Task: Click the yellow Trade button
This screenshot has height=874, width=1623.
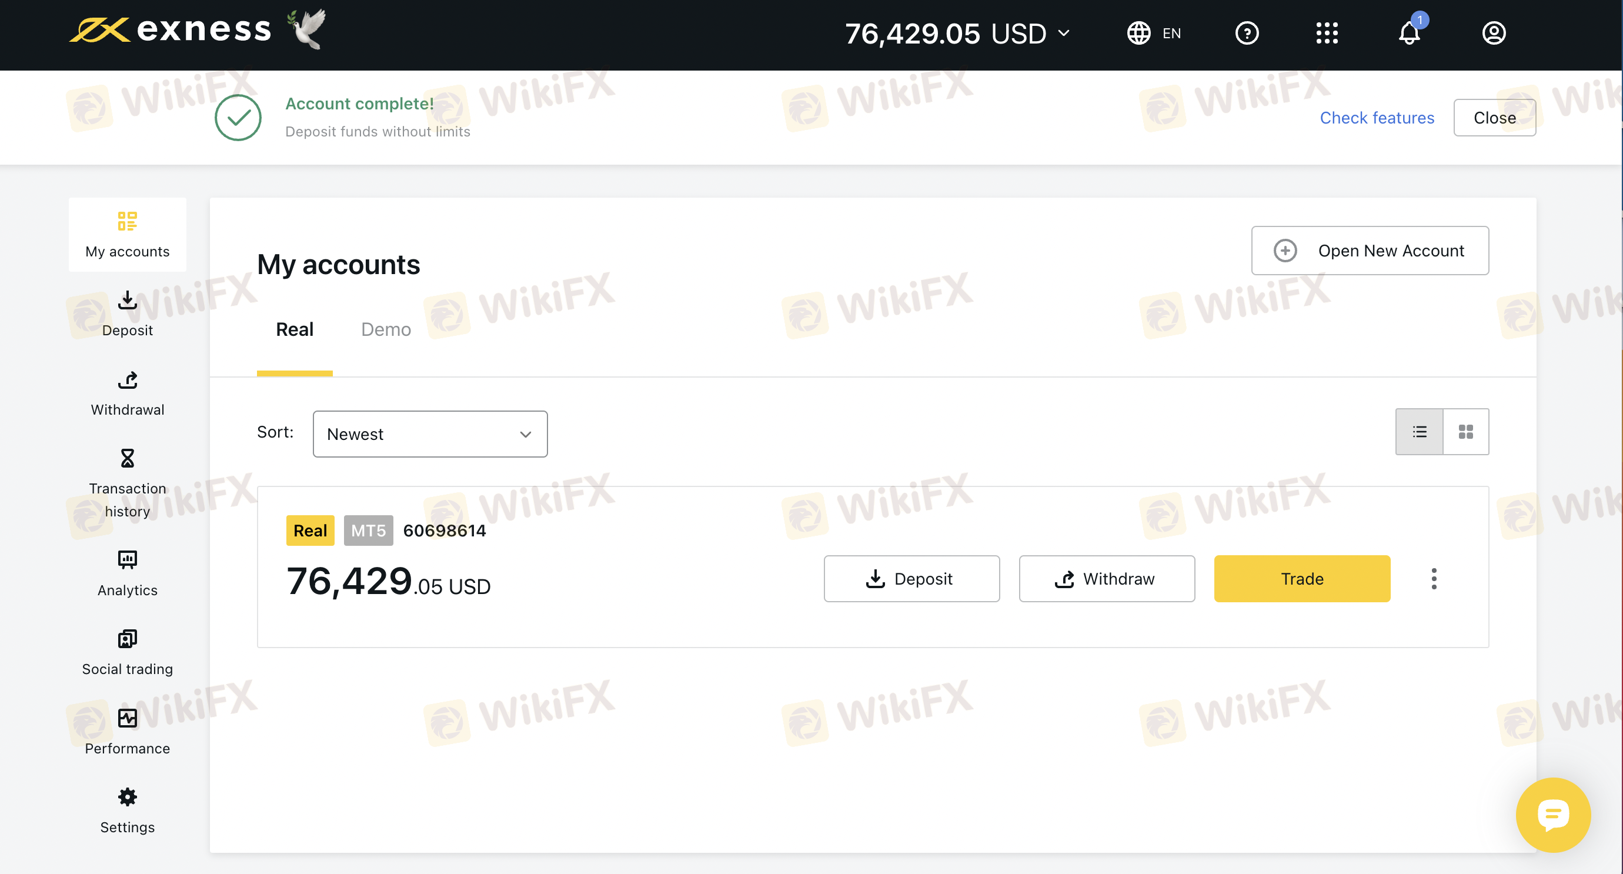Action: pyautogui.click(x=1302, y=579)
